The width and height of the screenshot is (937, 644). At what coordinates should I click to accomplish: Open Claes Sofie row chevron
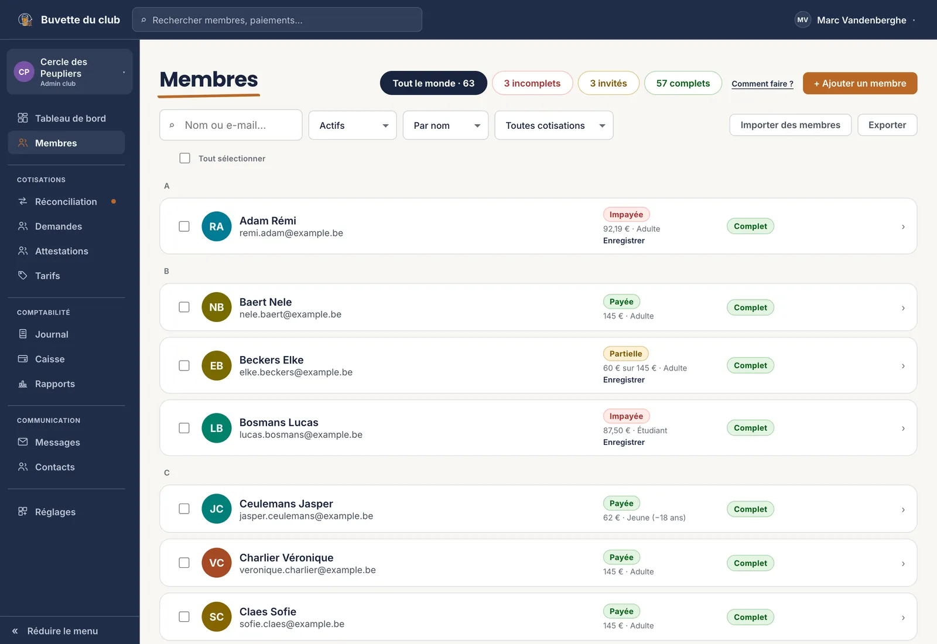(903, 618)
